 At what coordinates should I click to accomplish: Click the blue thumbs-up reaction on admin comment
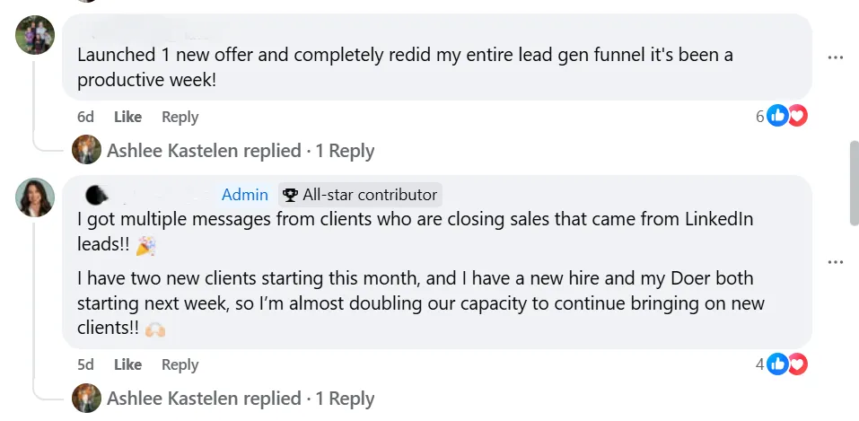(x=776, y=364)
